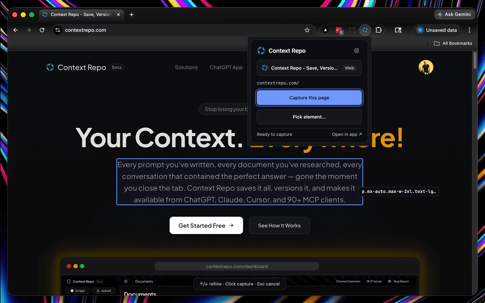Image resolution: width=485 pixels, height=303 pixels.
Task: Click the Context Repo extension toolbar icon
Action: pyautogui.click(x=365, y=30)
